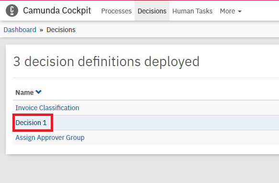Click the 3 decision definitions deployed heading

click(x=106, y=62)
